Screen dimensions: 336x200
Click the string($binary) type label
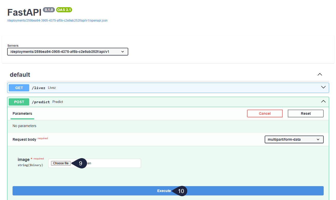coord(30,165)
